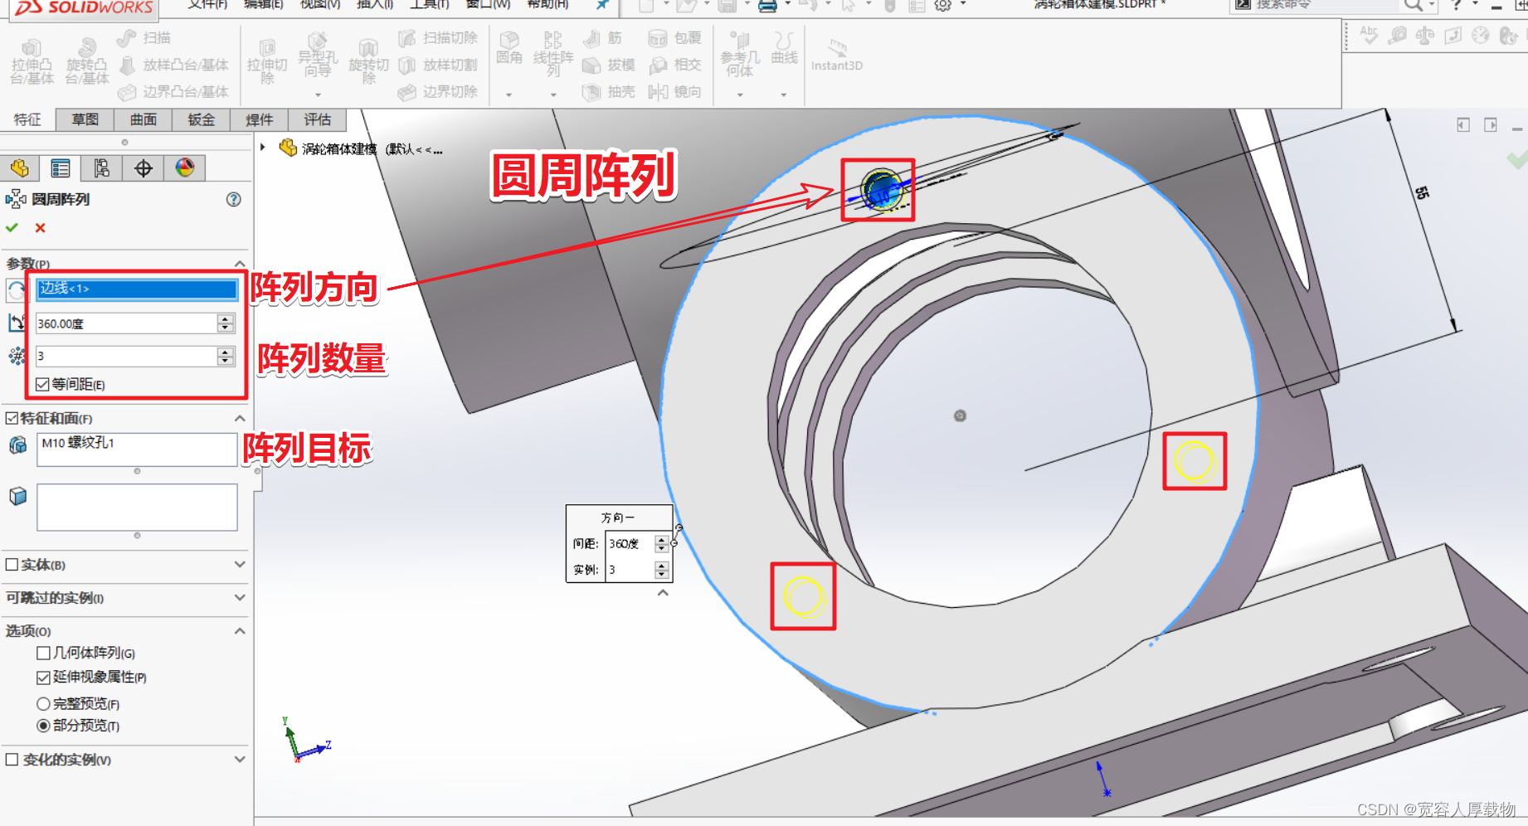Collapse the 参数 parameters section
Viewport: 1528px width, 826px height.
click(240, 264)
